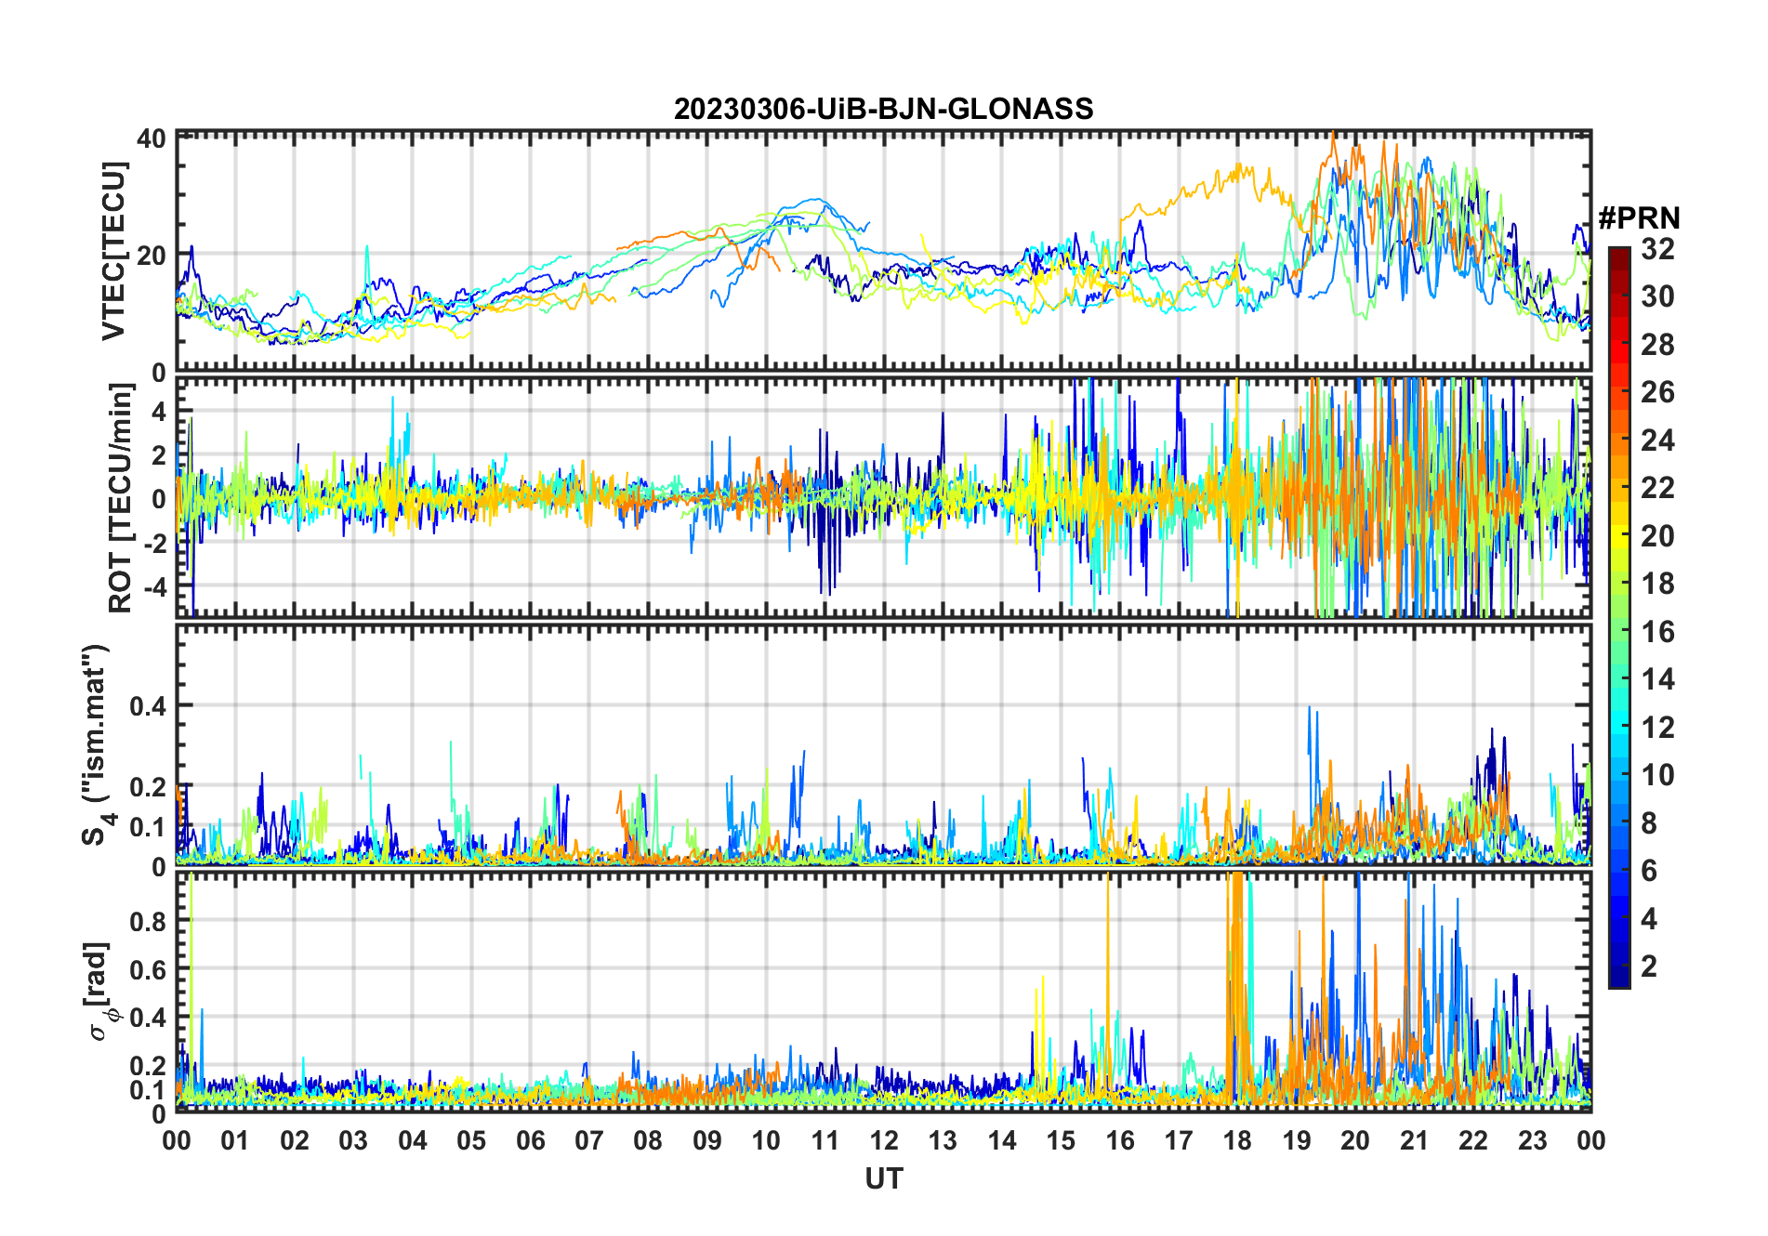The height and width of the screenshot is (1236, 1768).
Task: Click the 18 hour tick on UT axis
Action: point(1237,1140)
